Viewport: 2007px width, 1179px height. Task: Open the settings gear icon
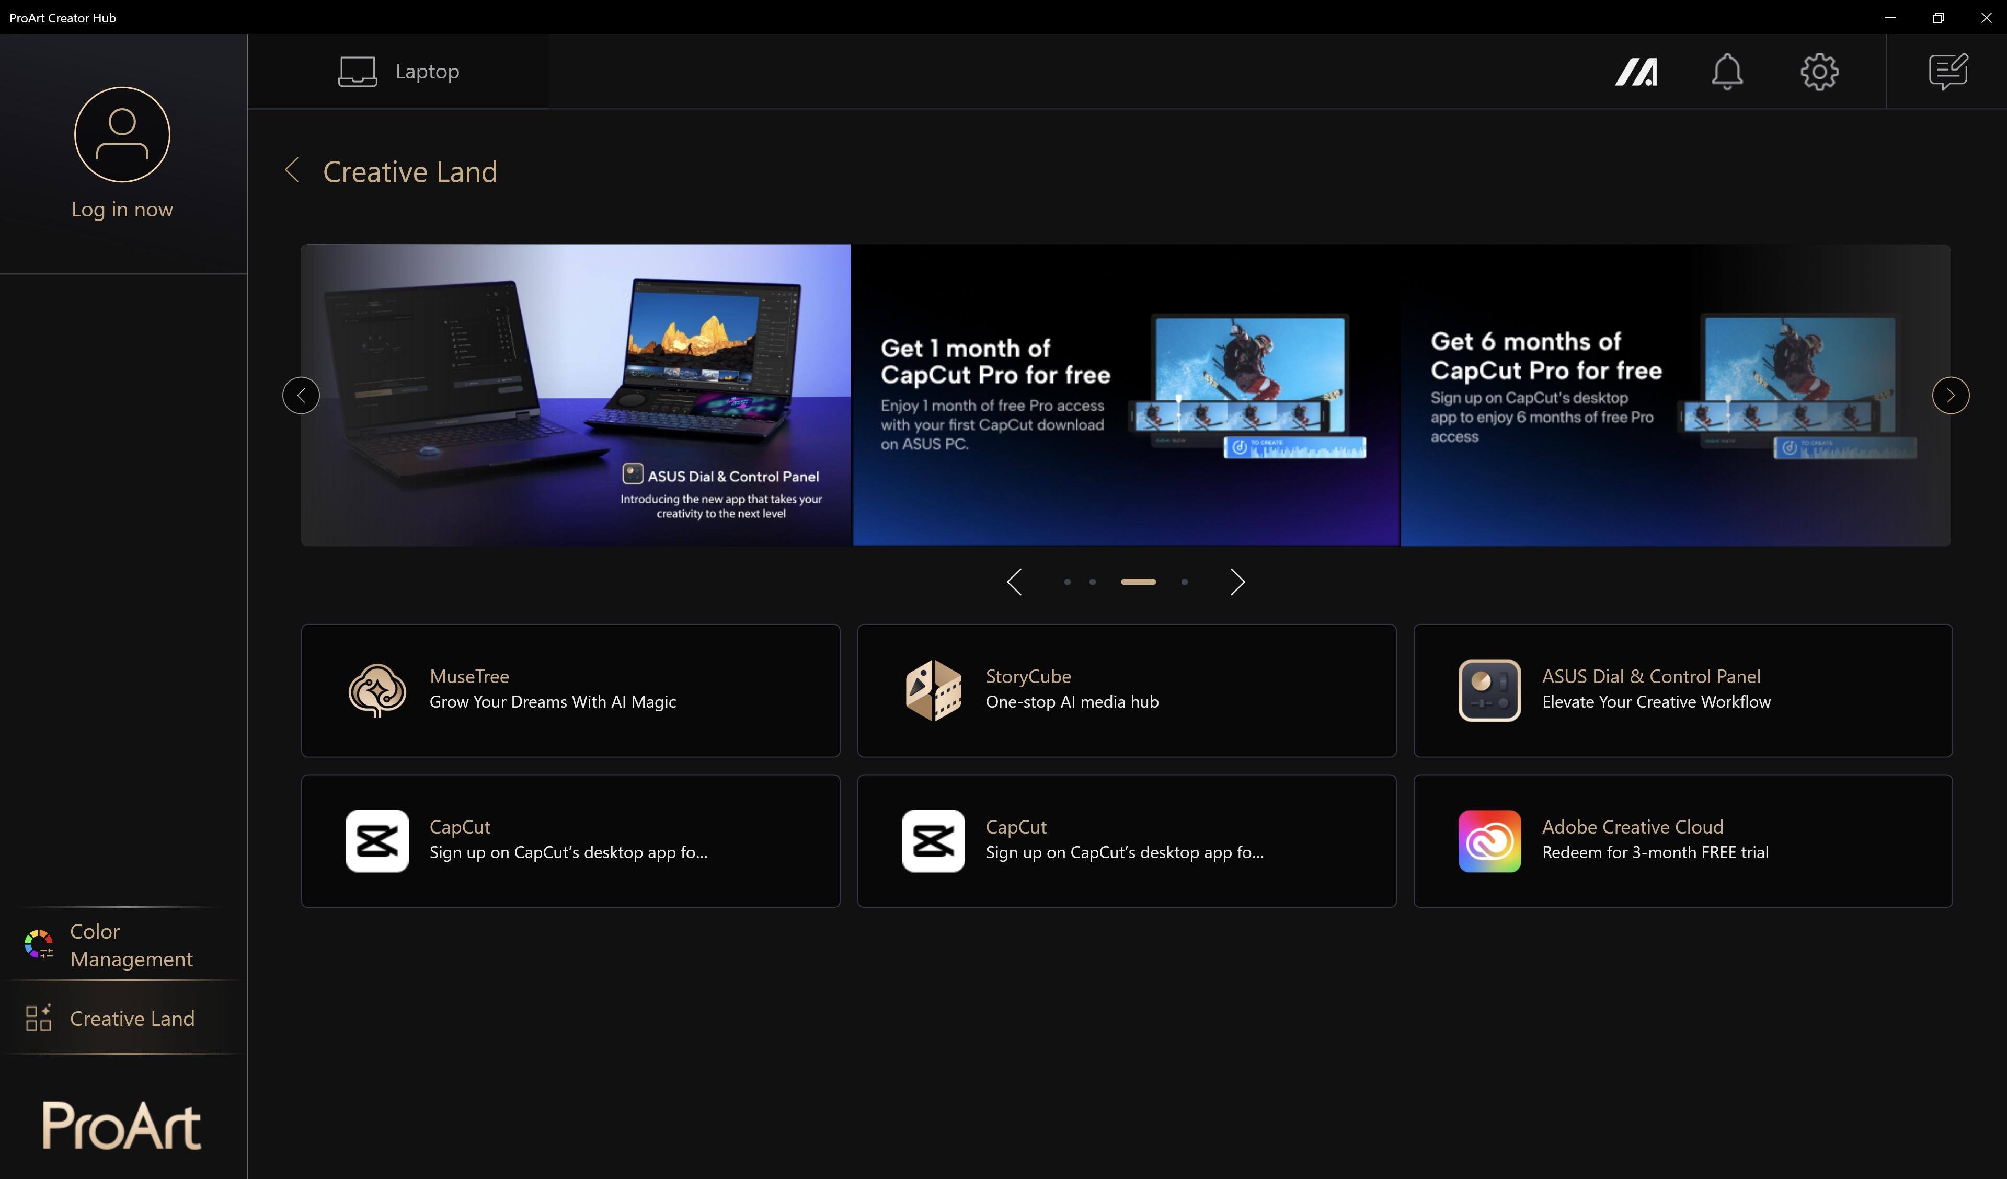coord(1819,72)
